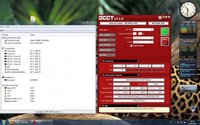Click the Action Center flag tray icon
200x125 pixels.
[x=178, y=122]
